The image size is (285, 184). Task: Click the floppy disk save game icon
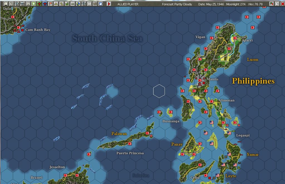click(x=6, y=4)
